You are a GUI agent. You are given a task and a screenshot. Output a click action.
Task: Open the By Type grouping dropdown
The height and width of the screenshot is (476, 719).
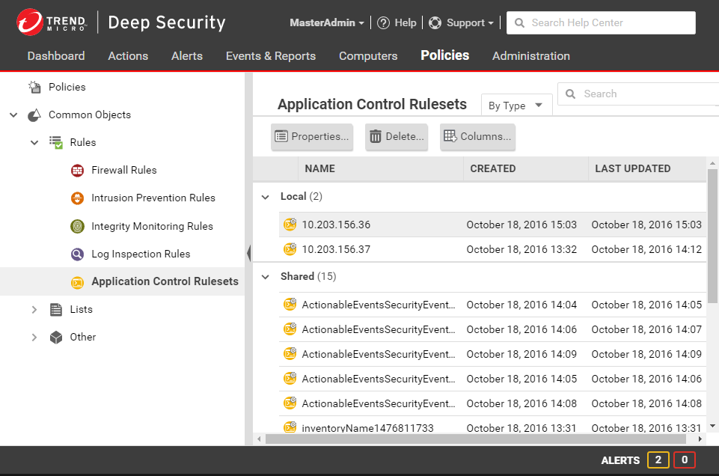tap(516, 106)
